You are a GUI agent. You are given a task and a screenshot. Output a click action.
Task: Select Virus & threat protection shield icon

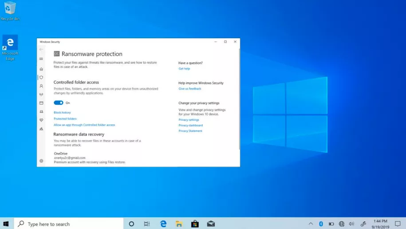pyautogui.click(x=41, y=78)
